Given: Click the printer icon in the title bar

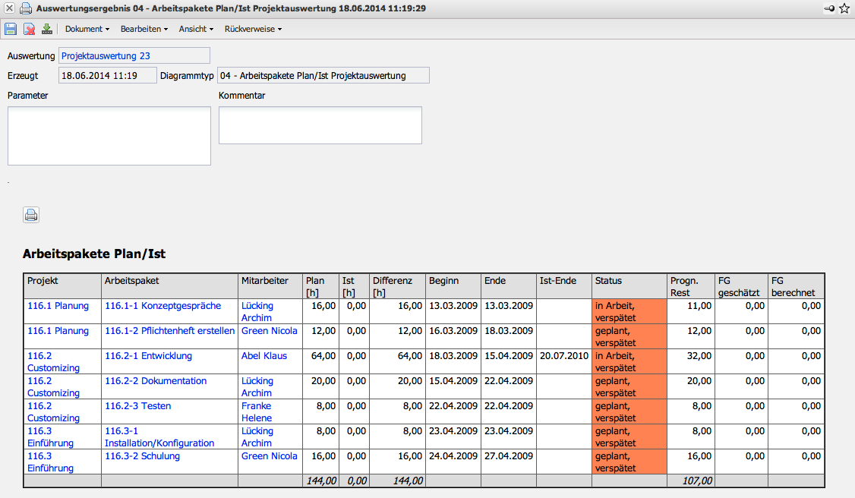Looking at the screenshot, I should coord(26,8).
